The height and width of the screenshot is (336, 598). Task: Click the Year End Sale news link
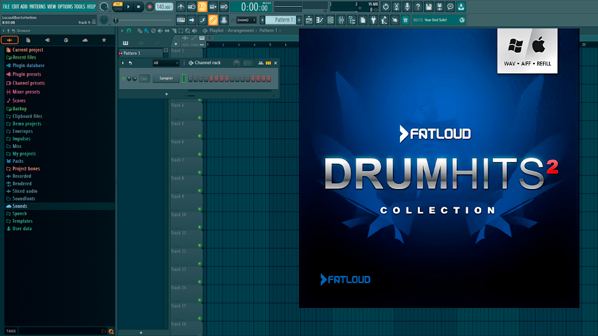(436, 20)
